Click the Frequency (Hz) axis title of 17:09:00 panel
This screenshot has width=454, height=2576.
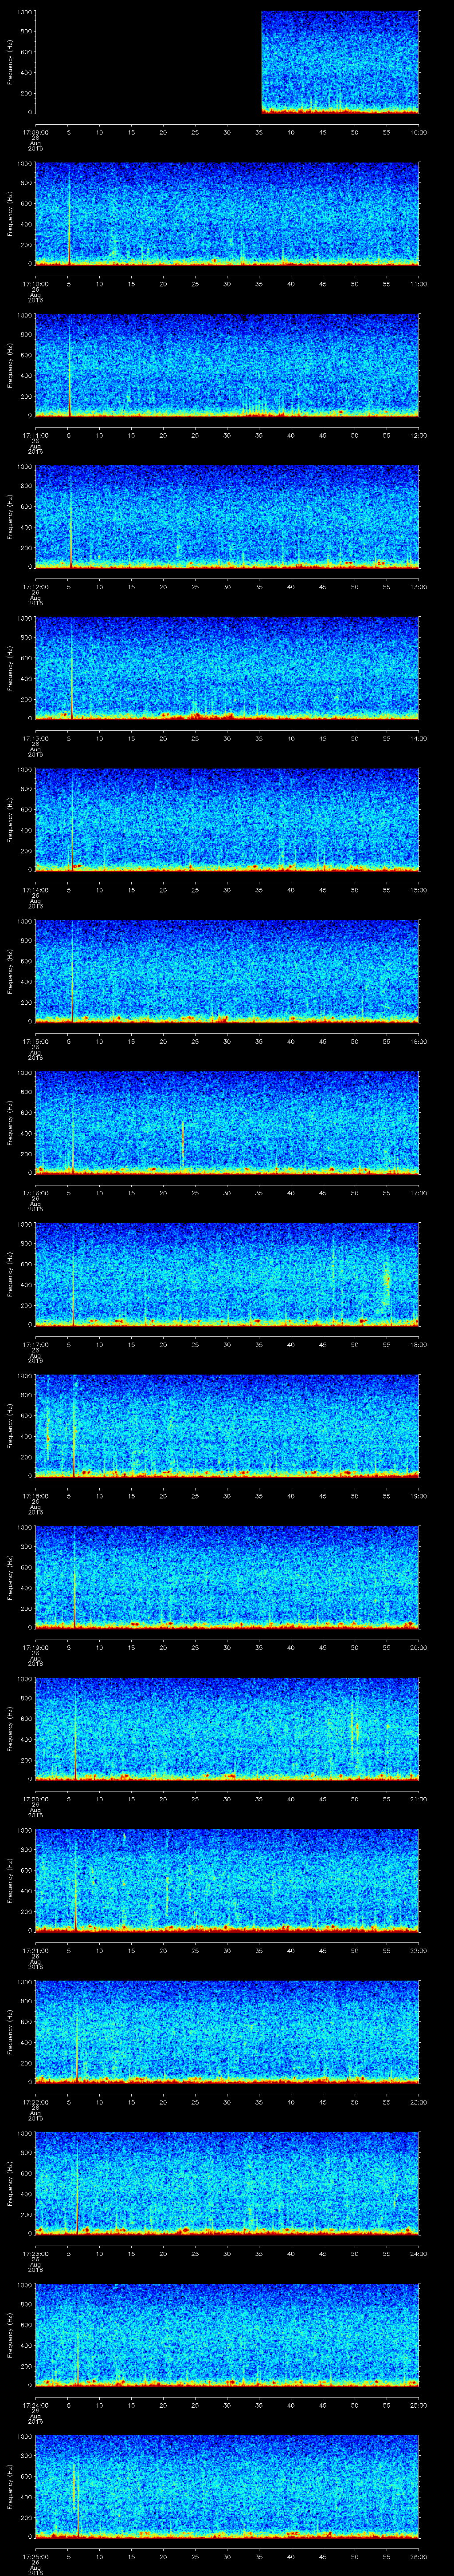click(10, 62)
